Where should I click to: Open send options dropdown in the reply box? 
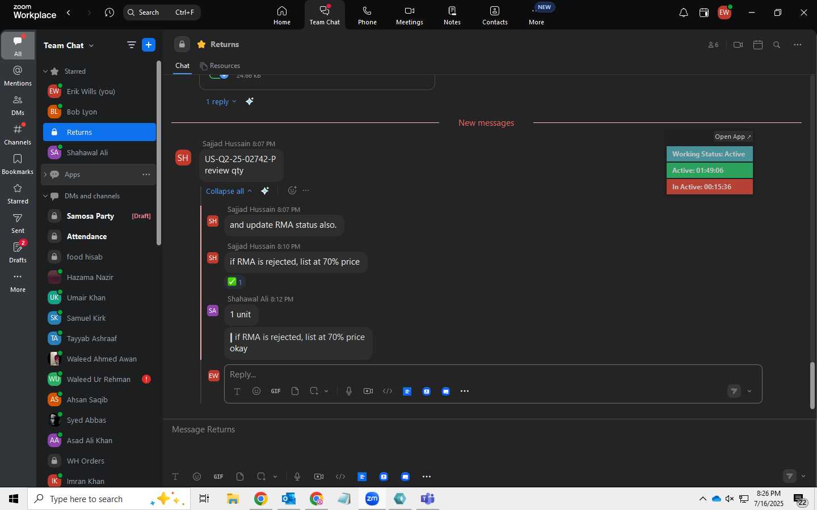pos(749,391)
